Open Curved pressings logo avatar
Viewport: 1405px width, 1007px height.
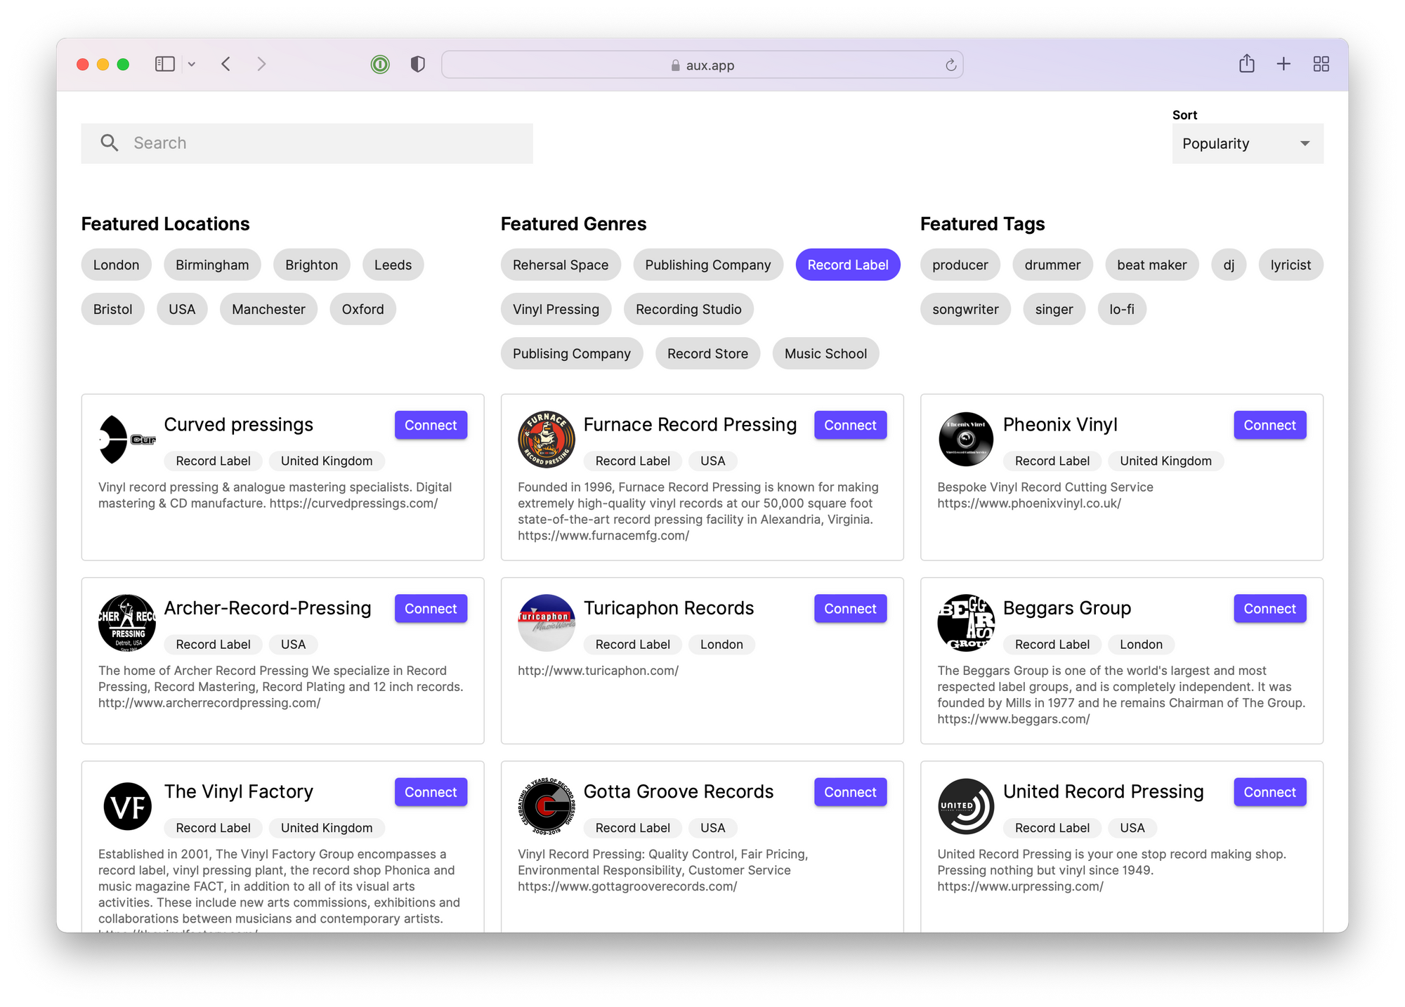[127, 440]
